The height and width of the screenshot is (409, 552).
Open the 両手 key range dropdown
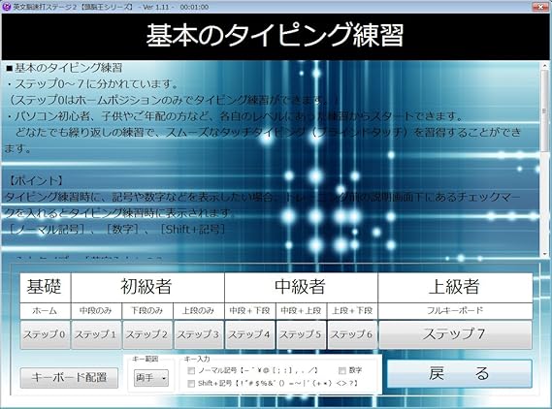pos(151,378)
